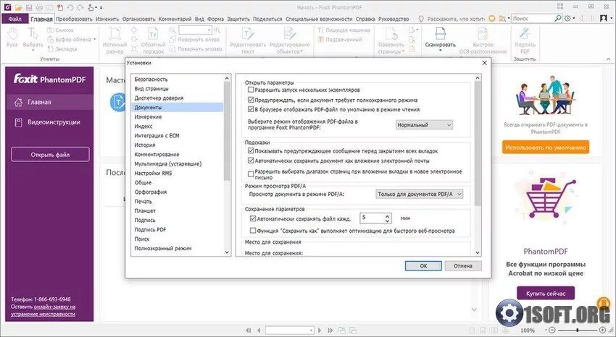Click the Redo arrow icon

[x=80, y=7]
